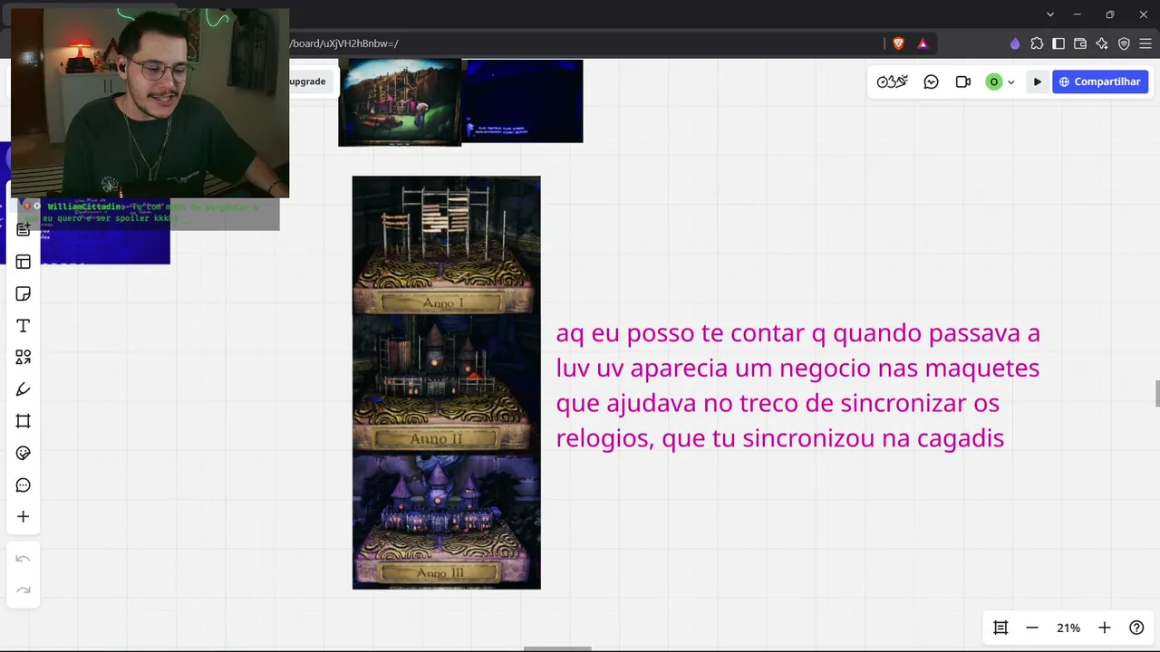Select the Text tool in Miro sidebar
Screen dimensions: 1160x652
24,326
